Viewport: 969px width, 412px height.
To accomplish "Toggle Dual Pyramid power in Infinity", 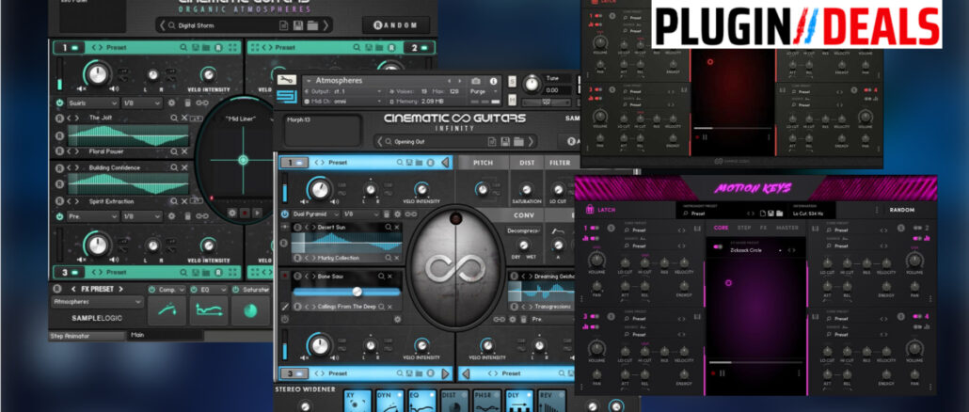I will coord(285,214).
